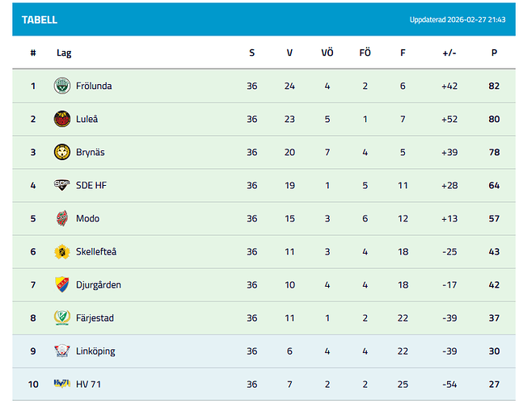Viewport: 523px width, 404px height.
Task: Click the Luleå team logo
Action: pos(62,119)
